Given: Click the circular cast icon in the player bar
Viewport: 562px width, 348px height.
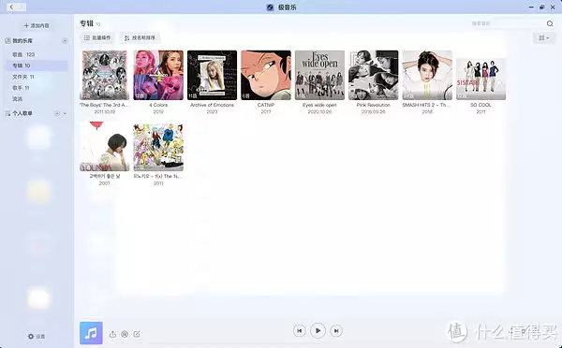Looking at the screenshot, I should [125, 334].
